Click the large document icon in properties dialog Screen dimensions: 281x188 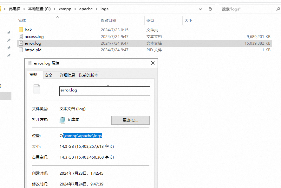click(37, 89)
